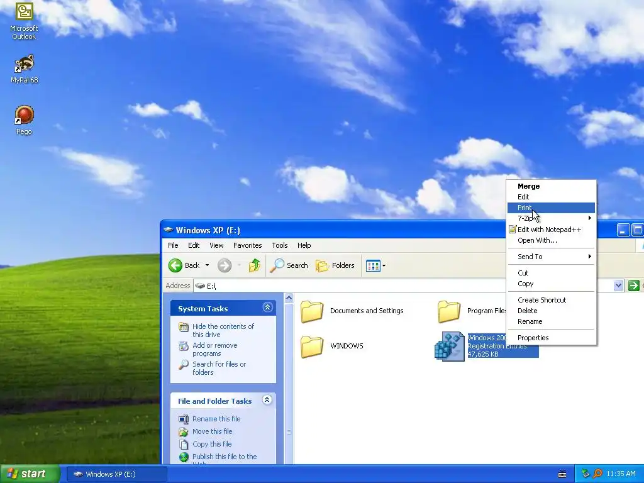Click the Move this file link

point(213,431)
